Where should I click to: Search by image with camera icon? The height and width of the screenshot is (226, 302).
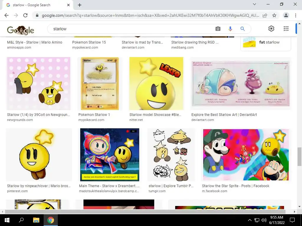pyautogui.click(x=218, y=29)
